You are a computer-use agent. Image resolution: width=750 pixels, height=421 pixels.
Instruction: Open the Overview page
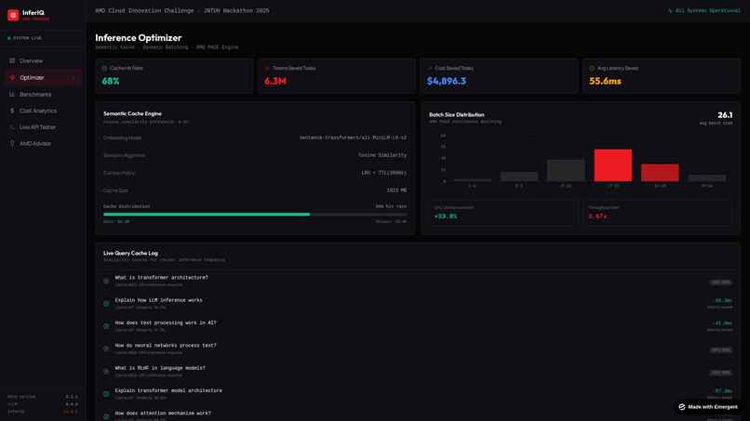pos(43,60)
